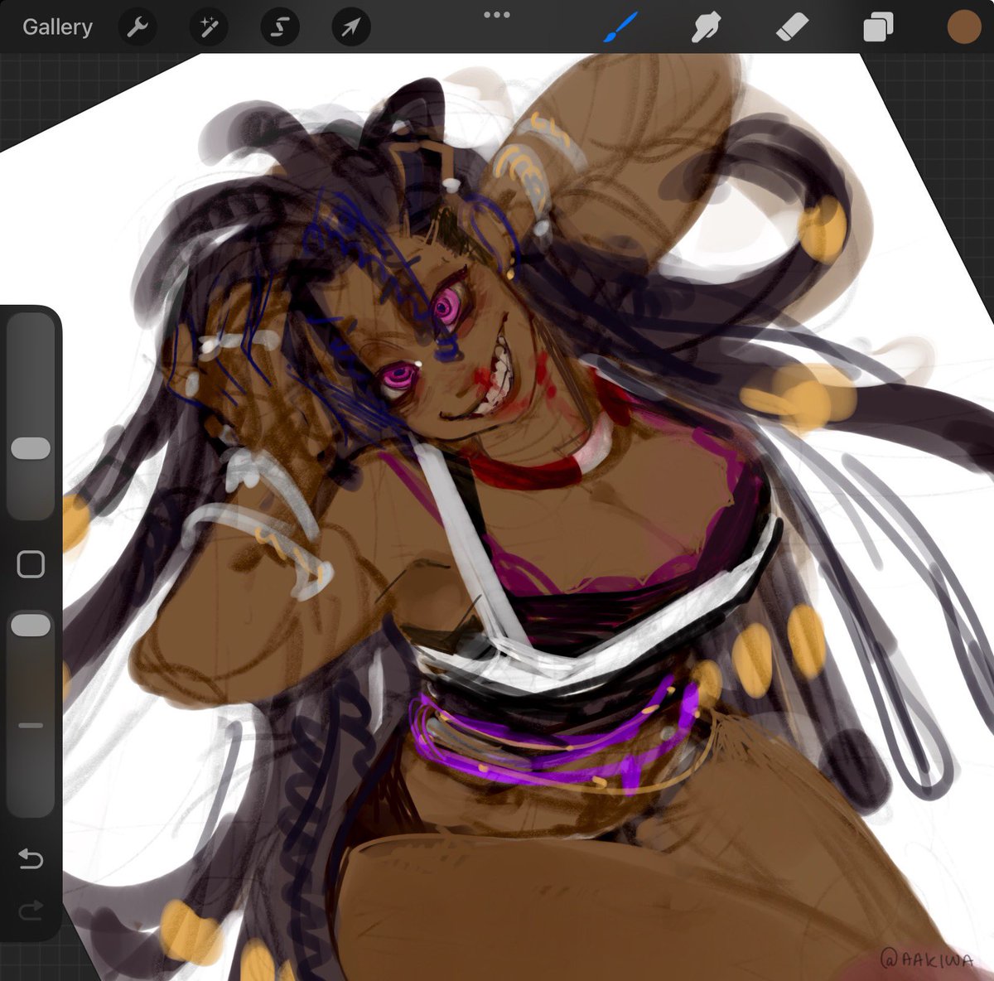This screenshot has height=981, width=994.
Task: Open the Adjustments magic wand menu
Action: 208,27
